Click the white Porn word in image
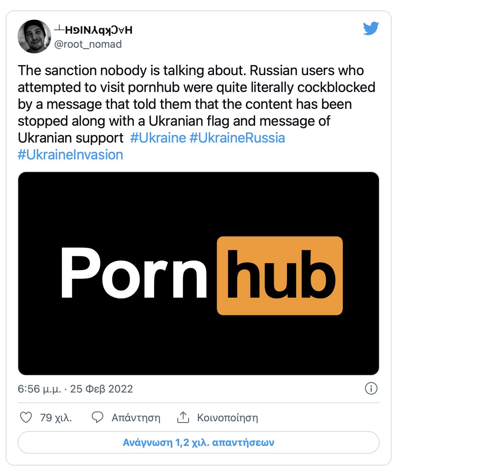 pos(134,273)
